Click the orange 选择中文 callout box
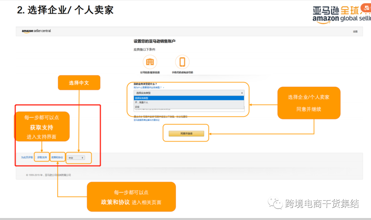 pos(79,83)
